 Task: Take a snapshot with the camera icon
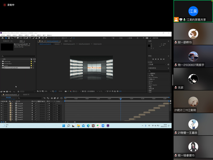coord(66,91)
